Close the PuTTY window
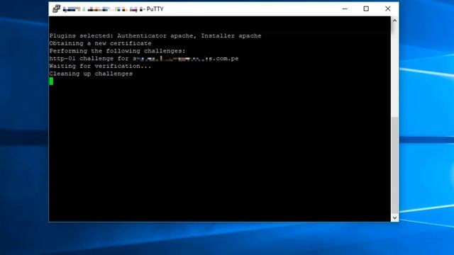Viewport: 454px width, 255px height. (x=388, y=9)
